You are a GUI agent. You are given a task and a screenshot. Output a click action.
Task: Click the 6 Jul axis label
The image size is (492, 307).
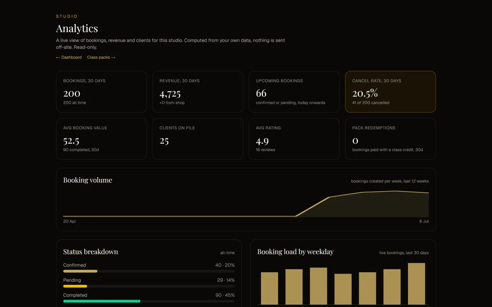pyautogui.click(x=424, y=221)
